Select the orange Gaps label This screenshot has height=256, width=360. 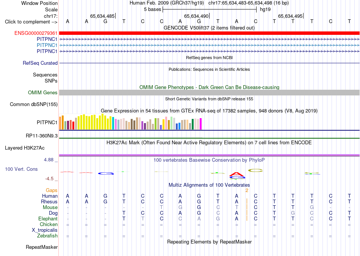pos(52,190)
